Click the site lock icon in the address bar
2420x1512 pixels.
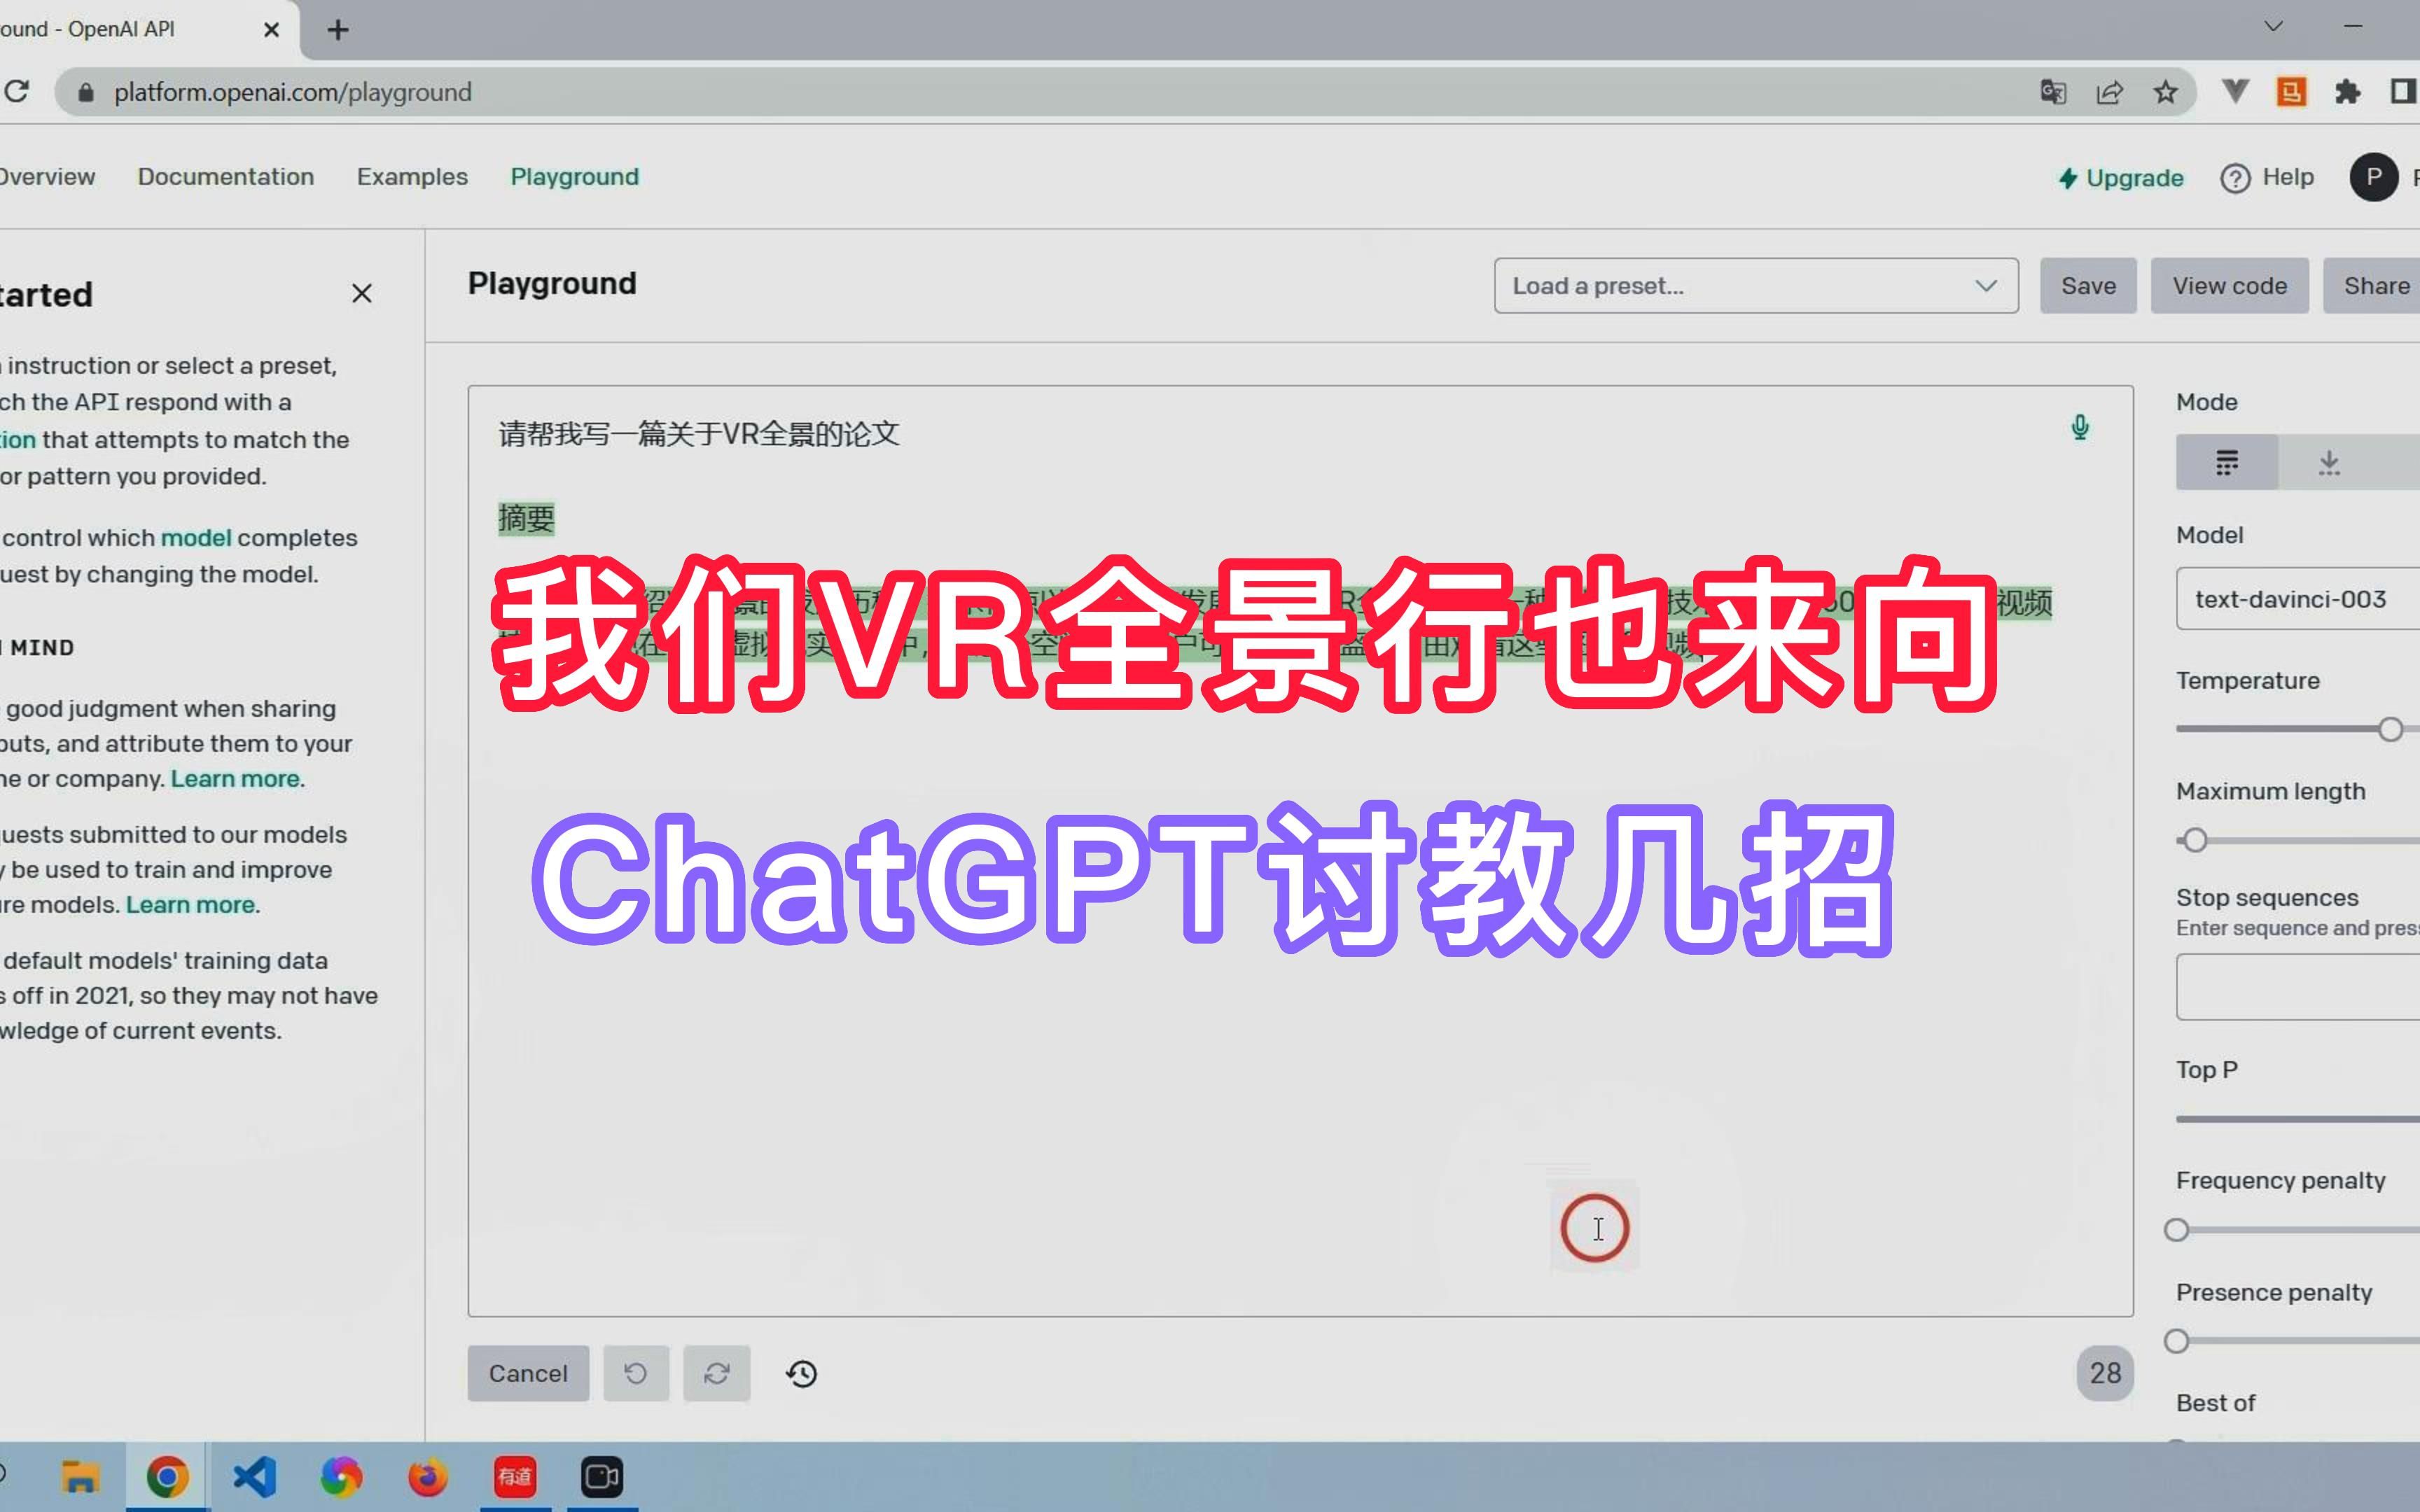click(x=86, y=92)
